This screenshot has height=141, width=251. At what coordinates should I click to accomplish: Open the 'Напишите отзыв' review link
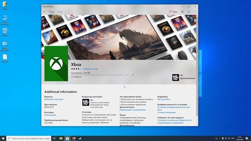(x=90, y=69)
